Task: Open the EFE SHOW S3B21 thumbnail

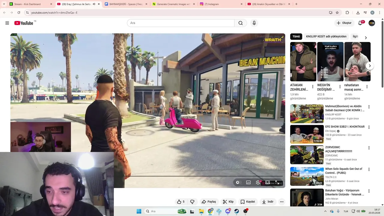Action: [307, 134]
